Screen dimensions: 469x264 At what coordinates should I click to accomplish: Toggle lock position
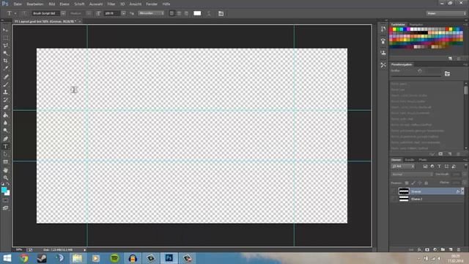tap(420, 183)
